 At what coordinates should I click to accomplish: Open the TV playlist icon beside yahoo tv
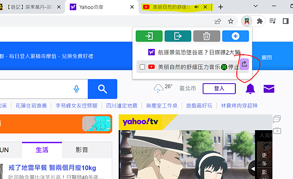click(x=277, y=130)
